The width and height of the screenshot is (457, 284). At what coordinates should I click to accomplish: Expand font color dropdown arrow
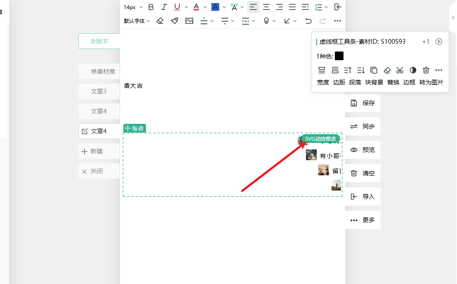click(x=205, y=7)
